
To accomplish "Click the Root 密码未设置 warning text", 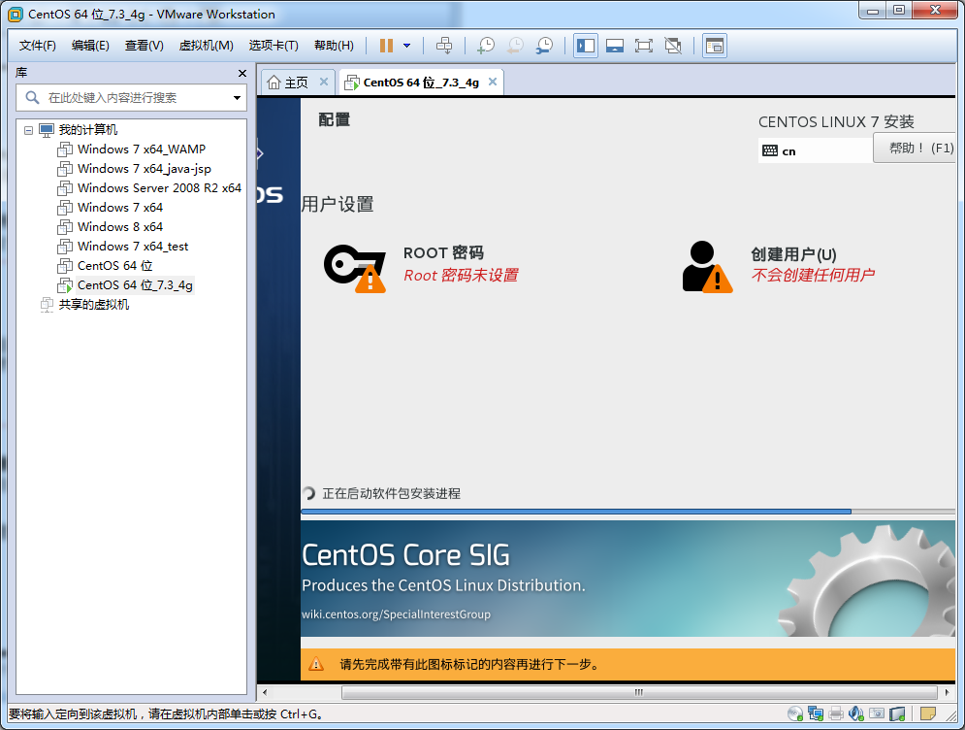I will point(461,276).
